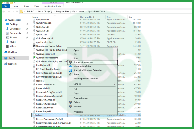This screenshot has width=194, height=129.
Task: Open Documents in the navigation pane
Action: point(15,33)
